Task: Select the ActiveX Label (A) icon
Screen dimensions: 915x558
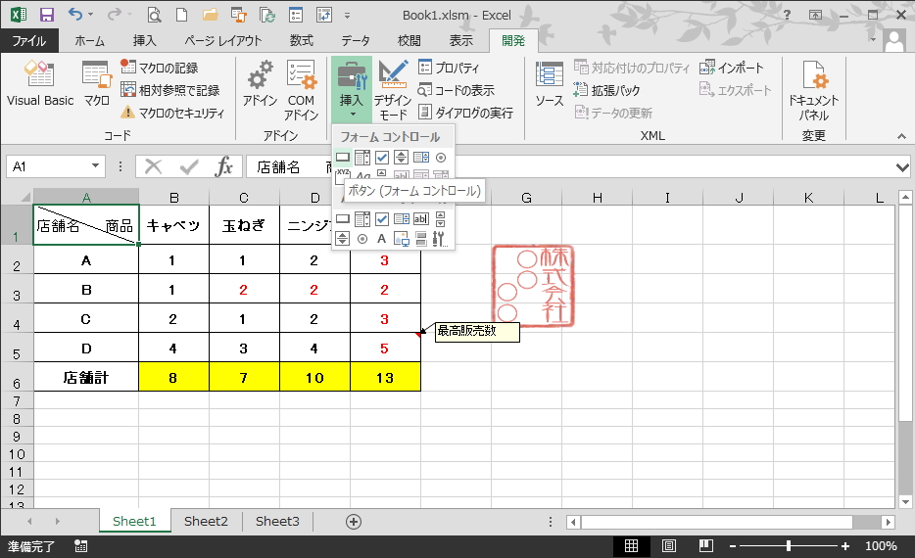Action: 382,239
